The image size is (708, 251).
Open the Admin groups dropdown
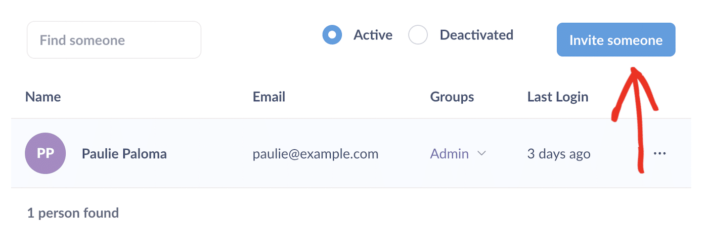[x=450, y=153]
